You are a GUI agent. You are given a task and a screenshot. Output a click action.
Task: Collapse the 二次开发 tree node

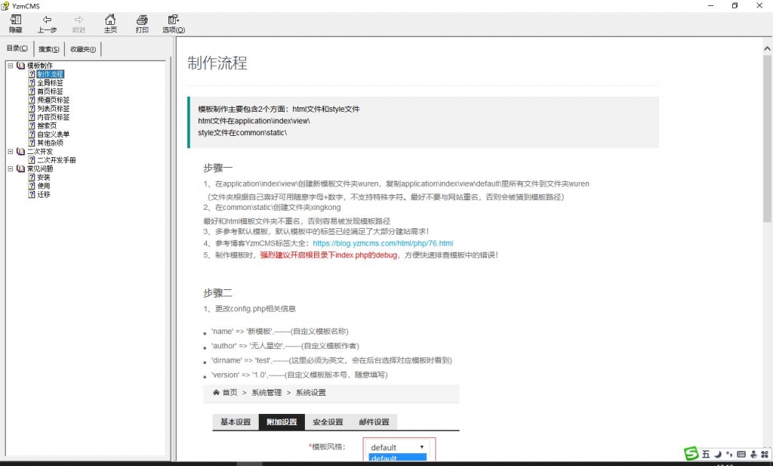[x=11, y=151]
